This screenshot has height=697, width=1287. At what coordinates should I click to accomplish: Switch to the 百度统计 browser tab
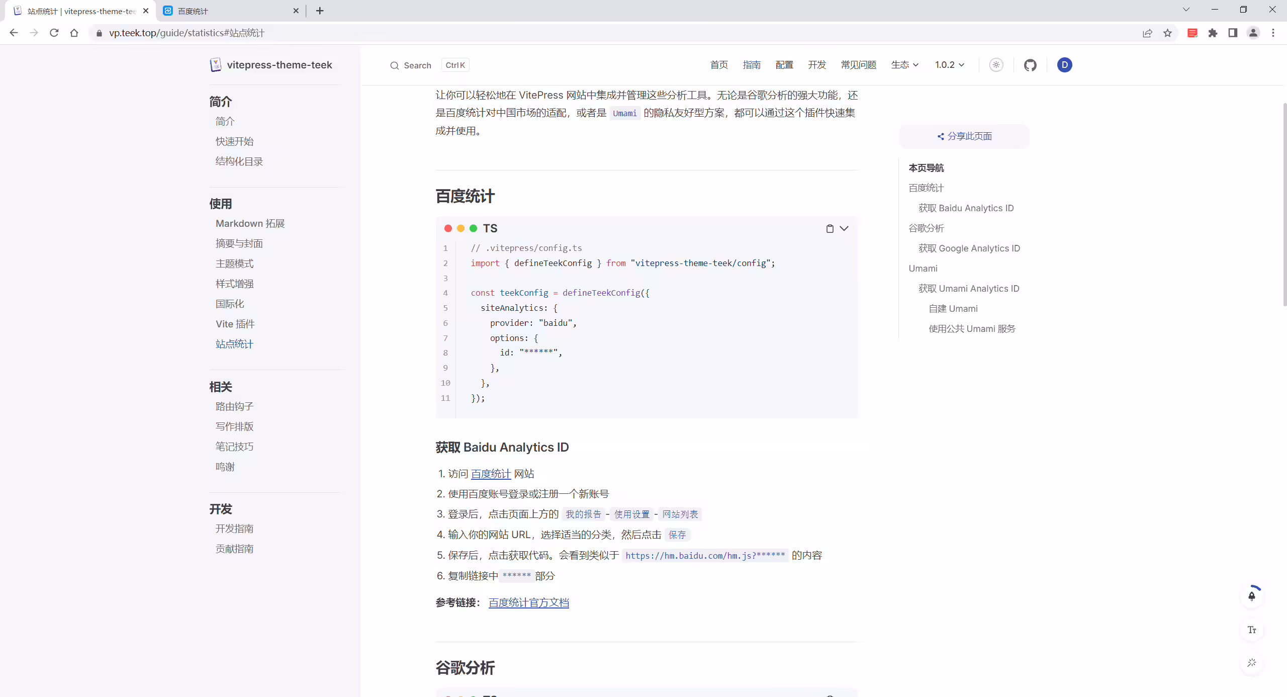[231, 11]
